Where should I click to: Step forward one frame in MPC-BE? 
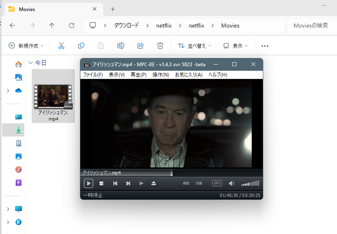tap(141, 184)
